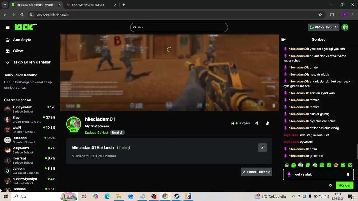Go to Ana Sayfa
Image resolution: width=358 pixels, height=201 pixels.
[x=18, y=40]
